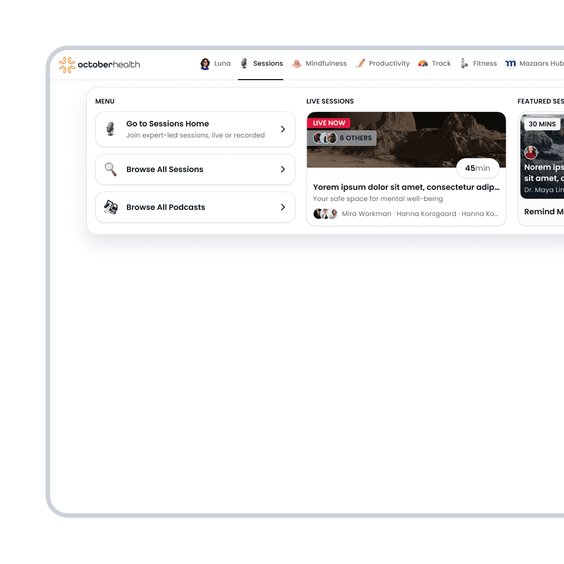Click the MENU heading
The image size is (564, 564).
click(x=105, y=101)
